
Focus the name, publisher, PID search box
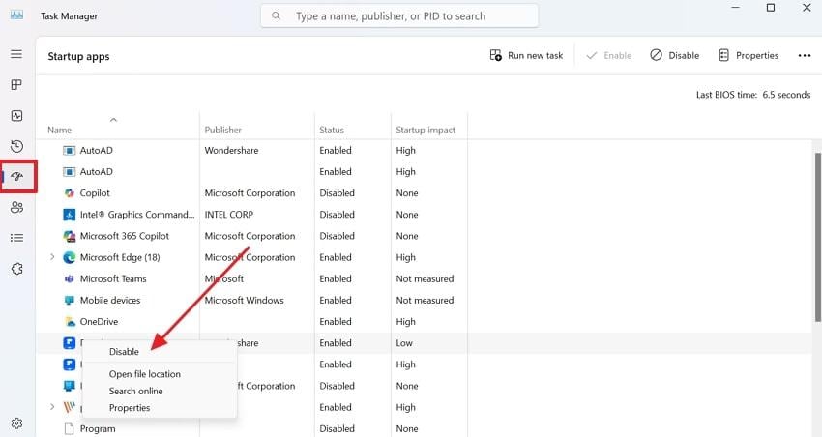(399, 16)
